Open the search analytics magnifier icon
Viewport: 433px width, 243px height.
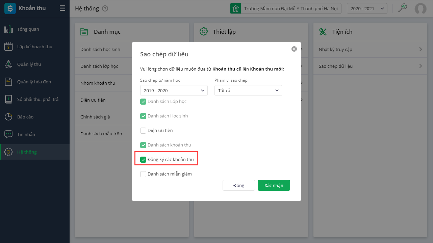pyautogui.click(x=402, y=8)
